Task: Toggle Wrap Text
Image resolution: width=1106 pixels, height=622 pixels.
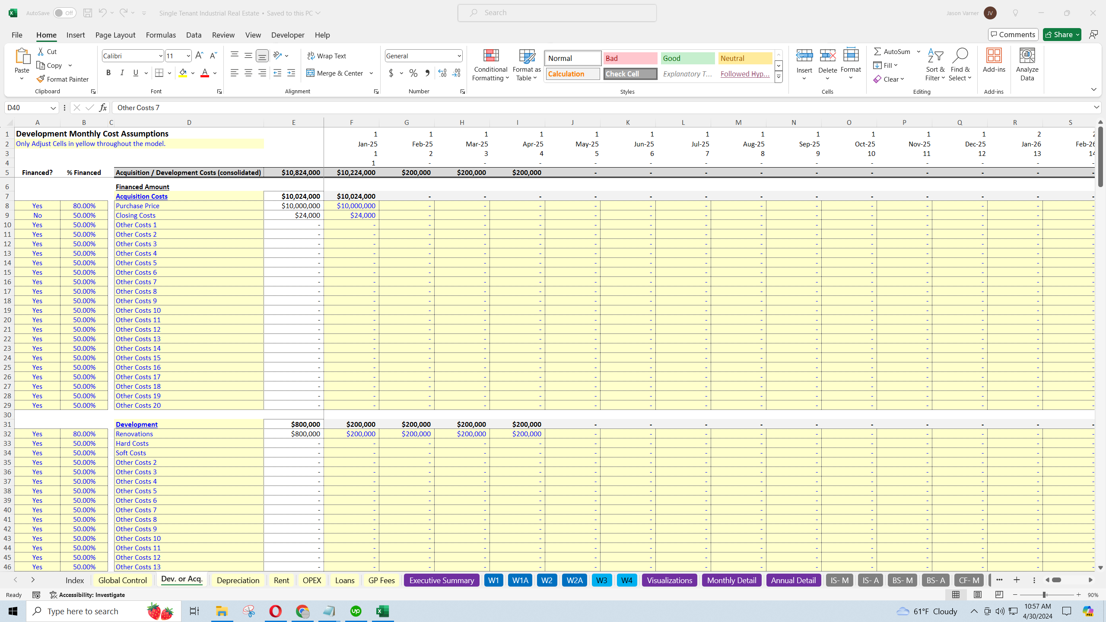Action: click(327, 56)
